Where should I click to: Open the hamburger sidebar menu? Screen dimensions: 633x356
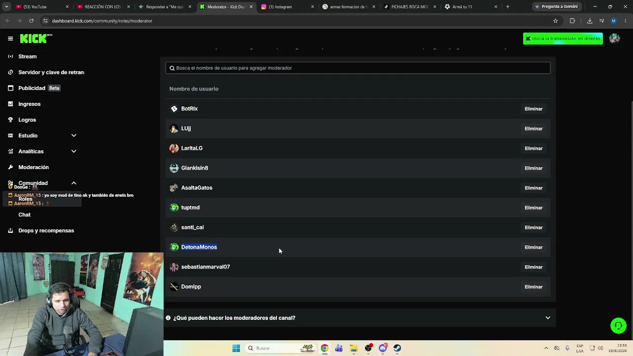(x=10, y=39)
